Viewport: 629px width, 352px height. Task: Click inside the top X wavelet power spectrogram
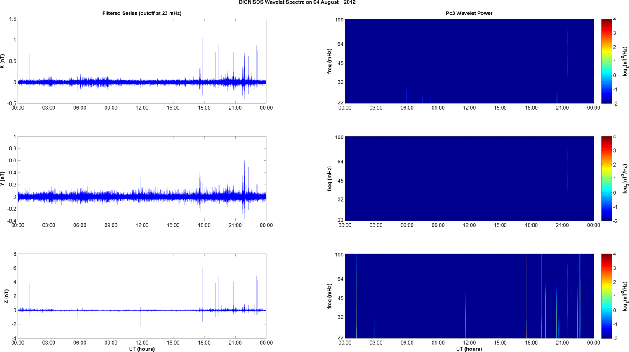tap(469, 61)
